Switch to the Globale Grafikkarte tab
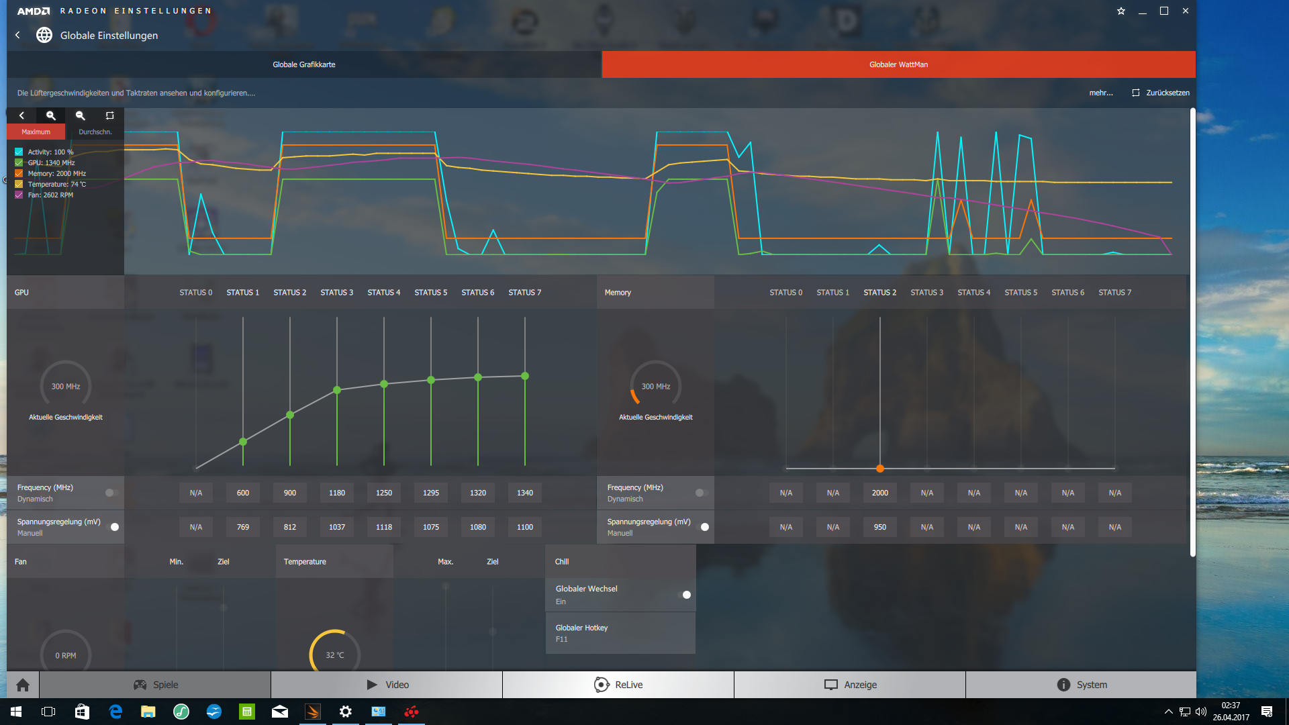Screen dimensions: 1289x725 pos(304,64)
